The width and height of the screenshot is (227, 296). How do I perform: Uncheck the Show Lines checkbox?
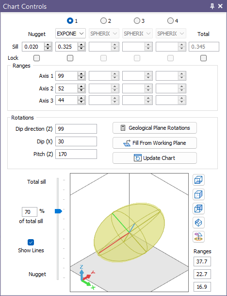pos(31,242)
